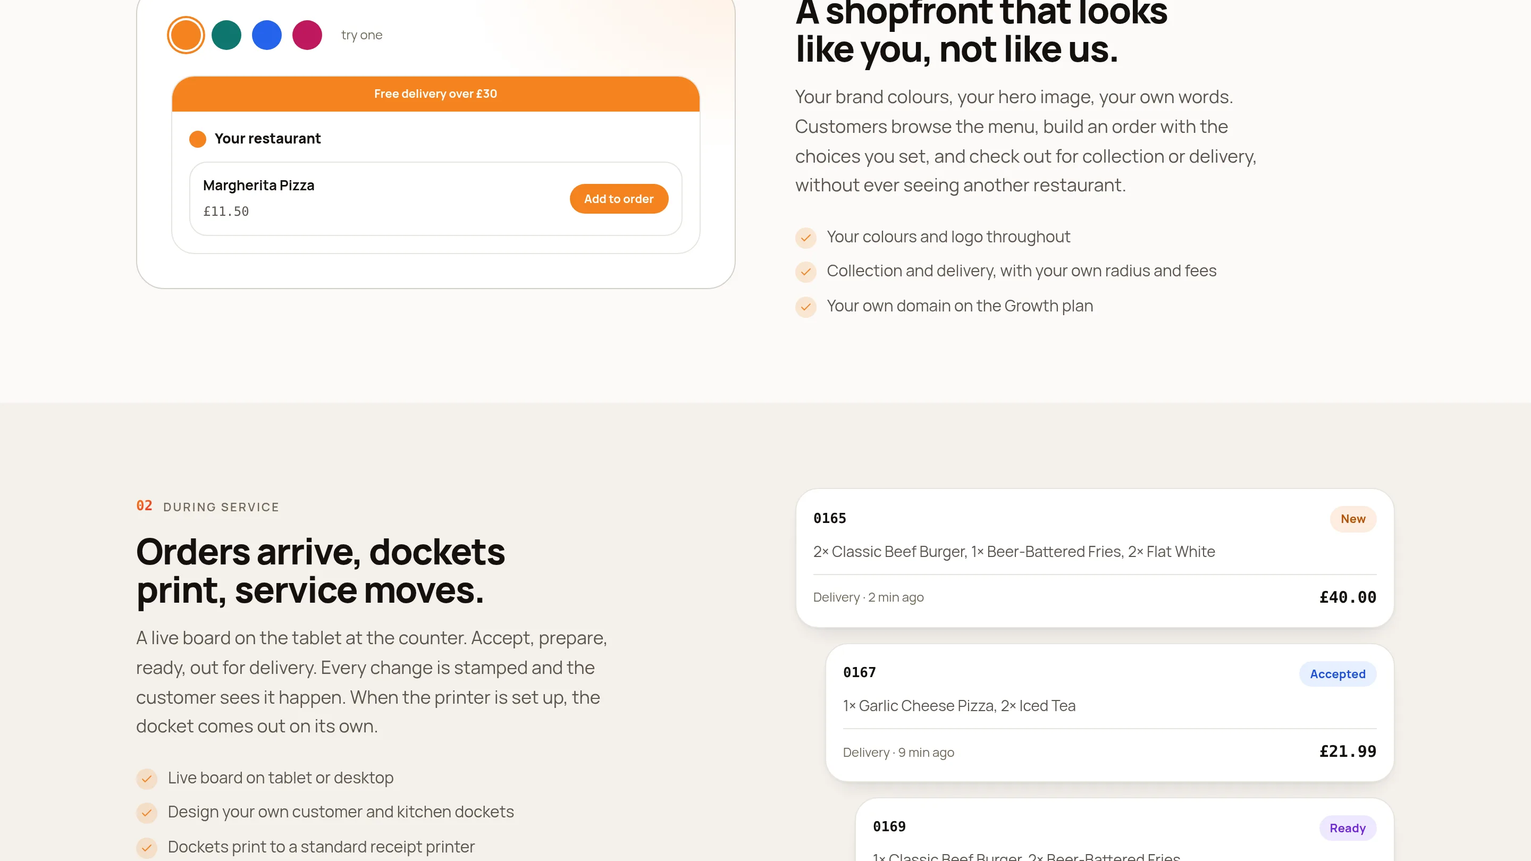The width and height of the screenshot is (1531, 861).
Task: Click the £11.50 price text
Action: coord(226,212)
